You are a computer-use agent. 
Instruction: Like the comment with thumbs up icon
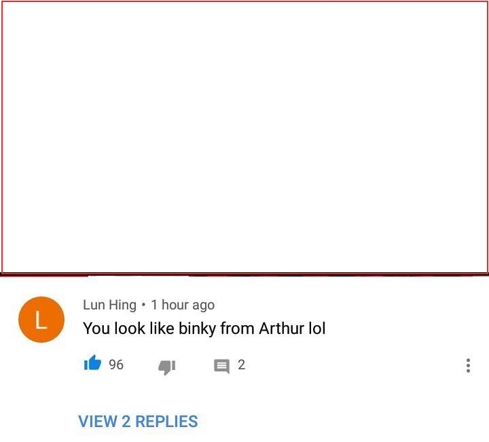click(x=92, y=363)
